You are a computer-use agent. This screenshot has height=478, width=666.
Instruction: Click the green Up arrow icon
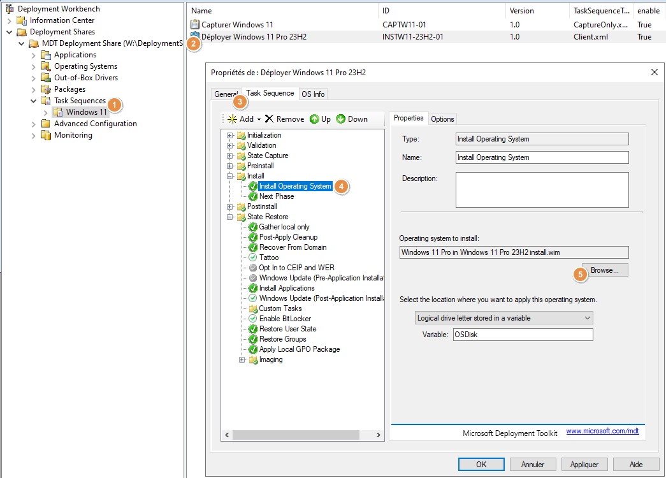coord(314,119)
